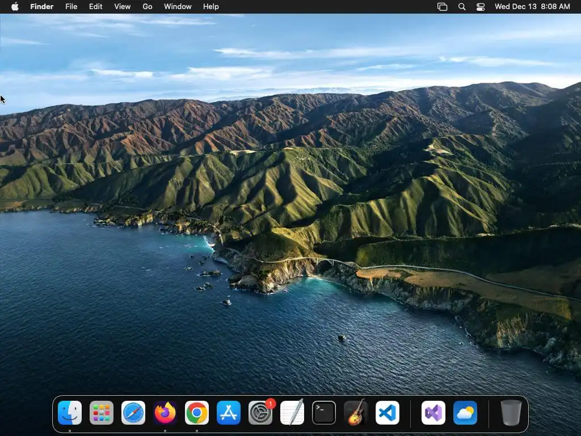This screenshot has height=436, width=581.
Task: Open the weather cloud app in the Dock
Action: click(465, 413)
